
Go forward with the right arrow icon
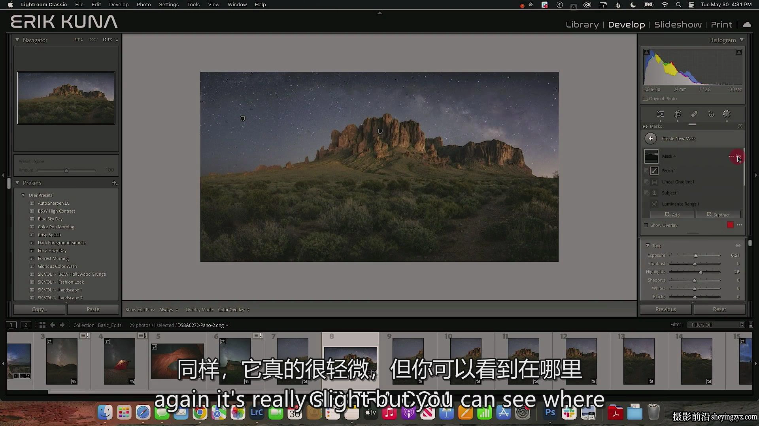pos(62,325)
